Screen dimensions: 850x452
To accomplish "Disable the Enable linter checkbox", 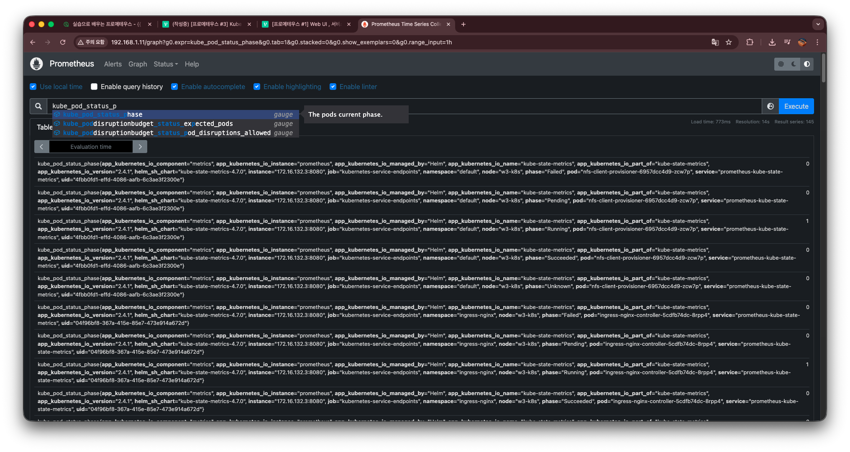I will tap(333, 87).
